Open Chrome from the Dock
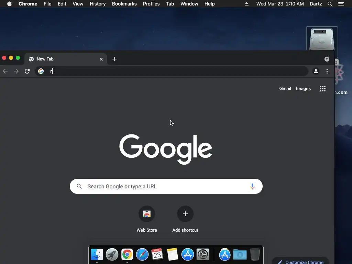 (127, 254)
